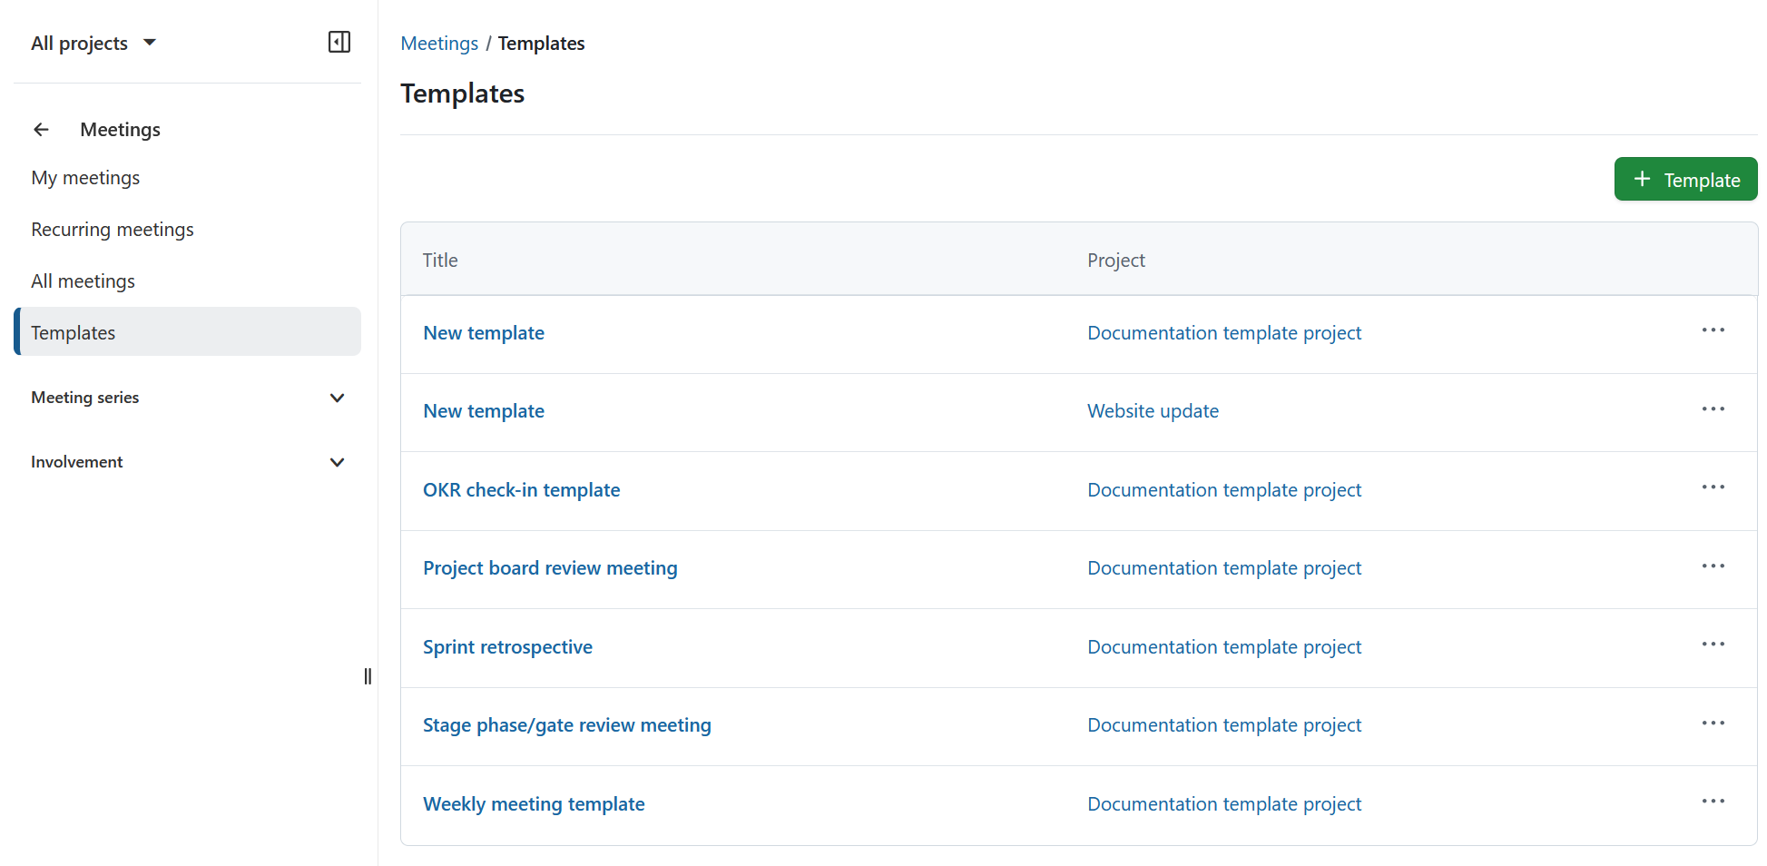Open the actions menu for OKR check-in template

point(1713,487)
